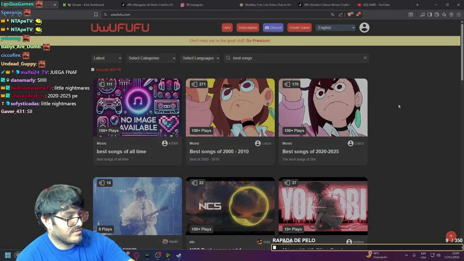The image size is (464, 261).
Task: Click the Best songs of 2020-2025 title
Action: click(x=311, y=152)
